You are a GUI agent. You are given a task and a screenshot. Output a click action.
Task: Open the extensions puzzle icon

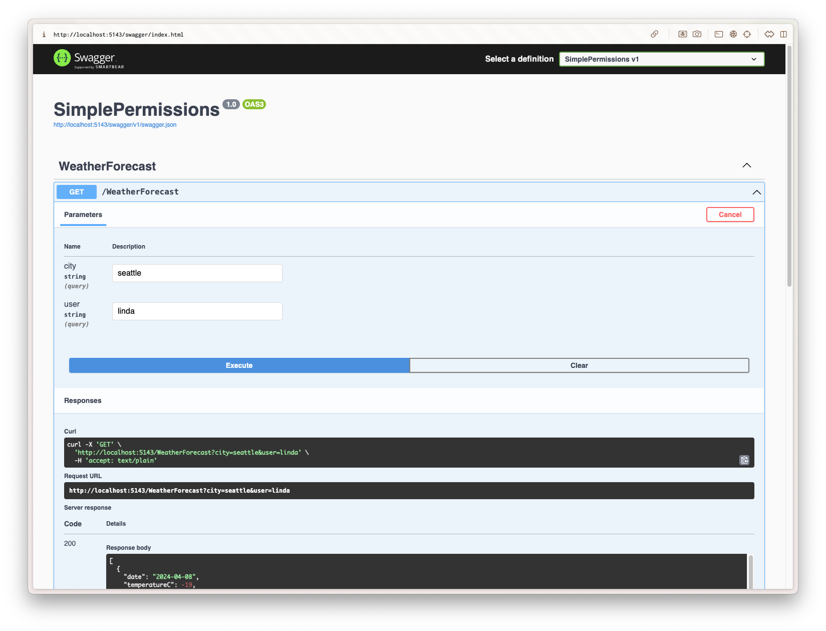coord(769,34)
